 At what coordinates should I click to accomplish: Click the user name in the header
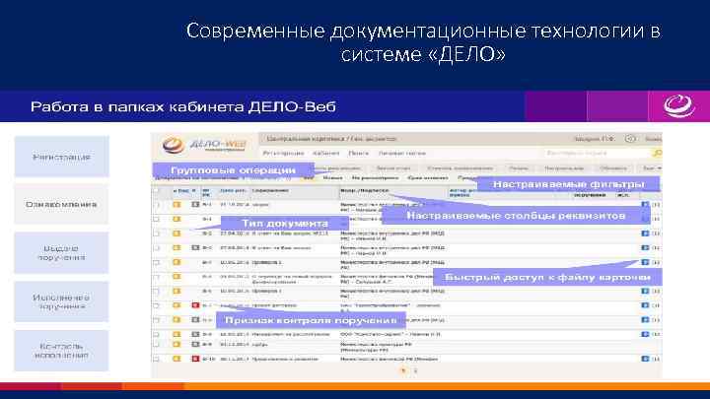pos(594,139)
